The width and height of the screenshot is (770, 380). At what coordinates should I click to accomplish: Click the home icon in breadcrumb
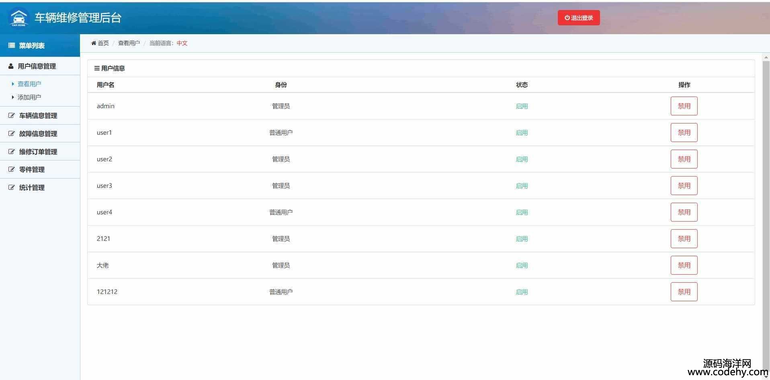point(94,43)
